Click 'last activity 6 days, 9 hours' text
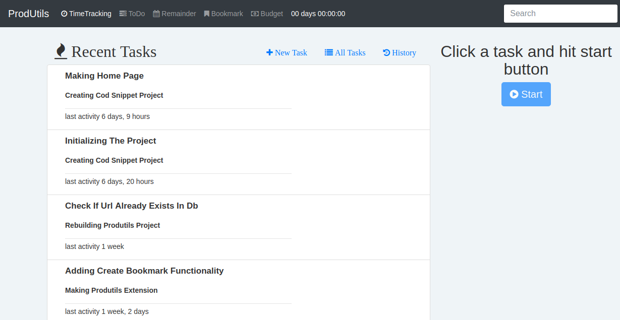620x320 pixels. click(x=107, y=116)
